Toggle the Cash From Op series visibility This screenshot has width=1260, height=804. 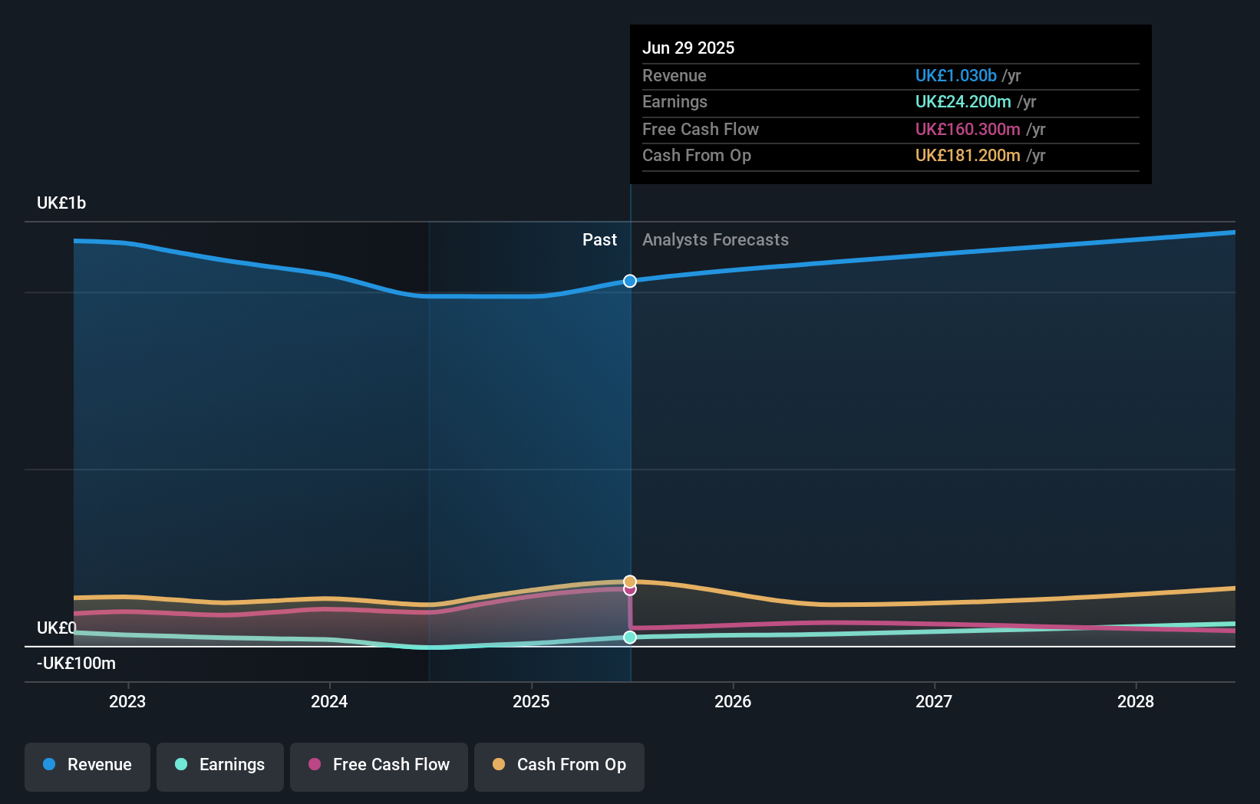[x=559, y=766]
